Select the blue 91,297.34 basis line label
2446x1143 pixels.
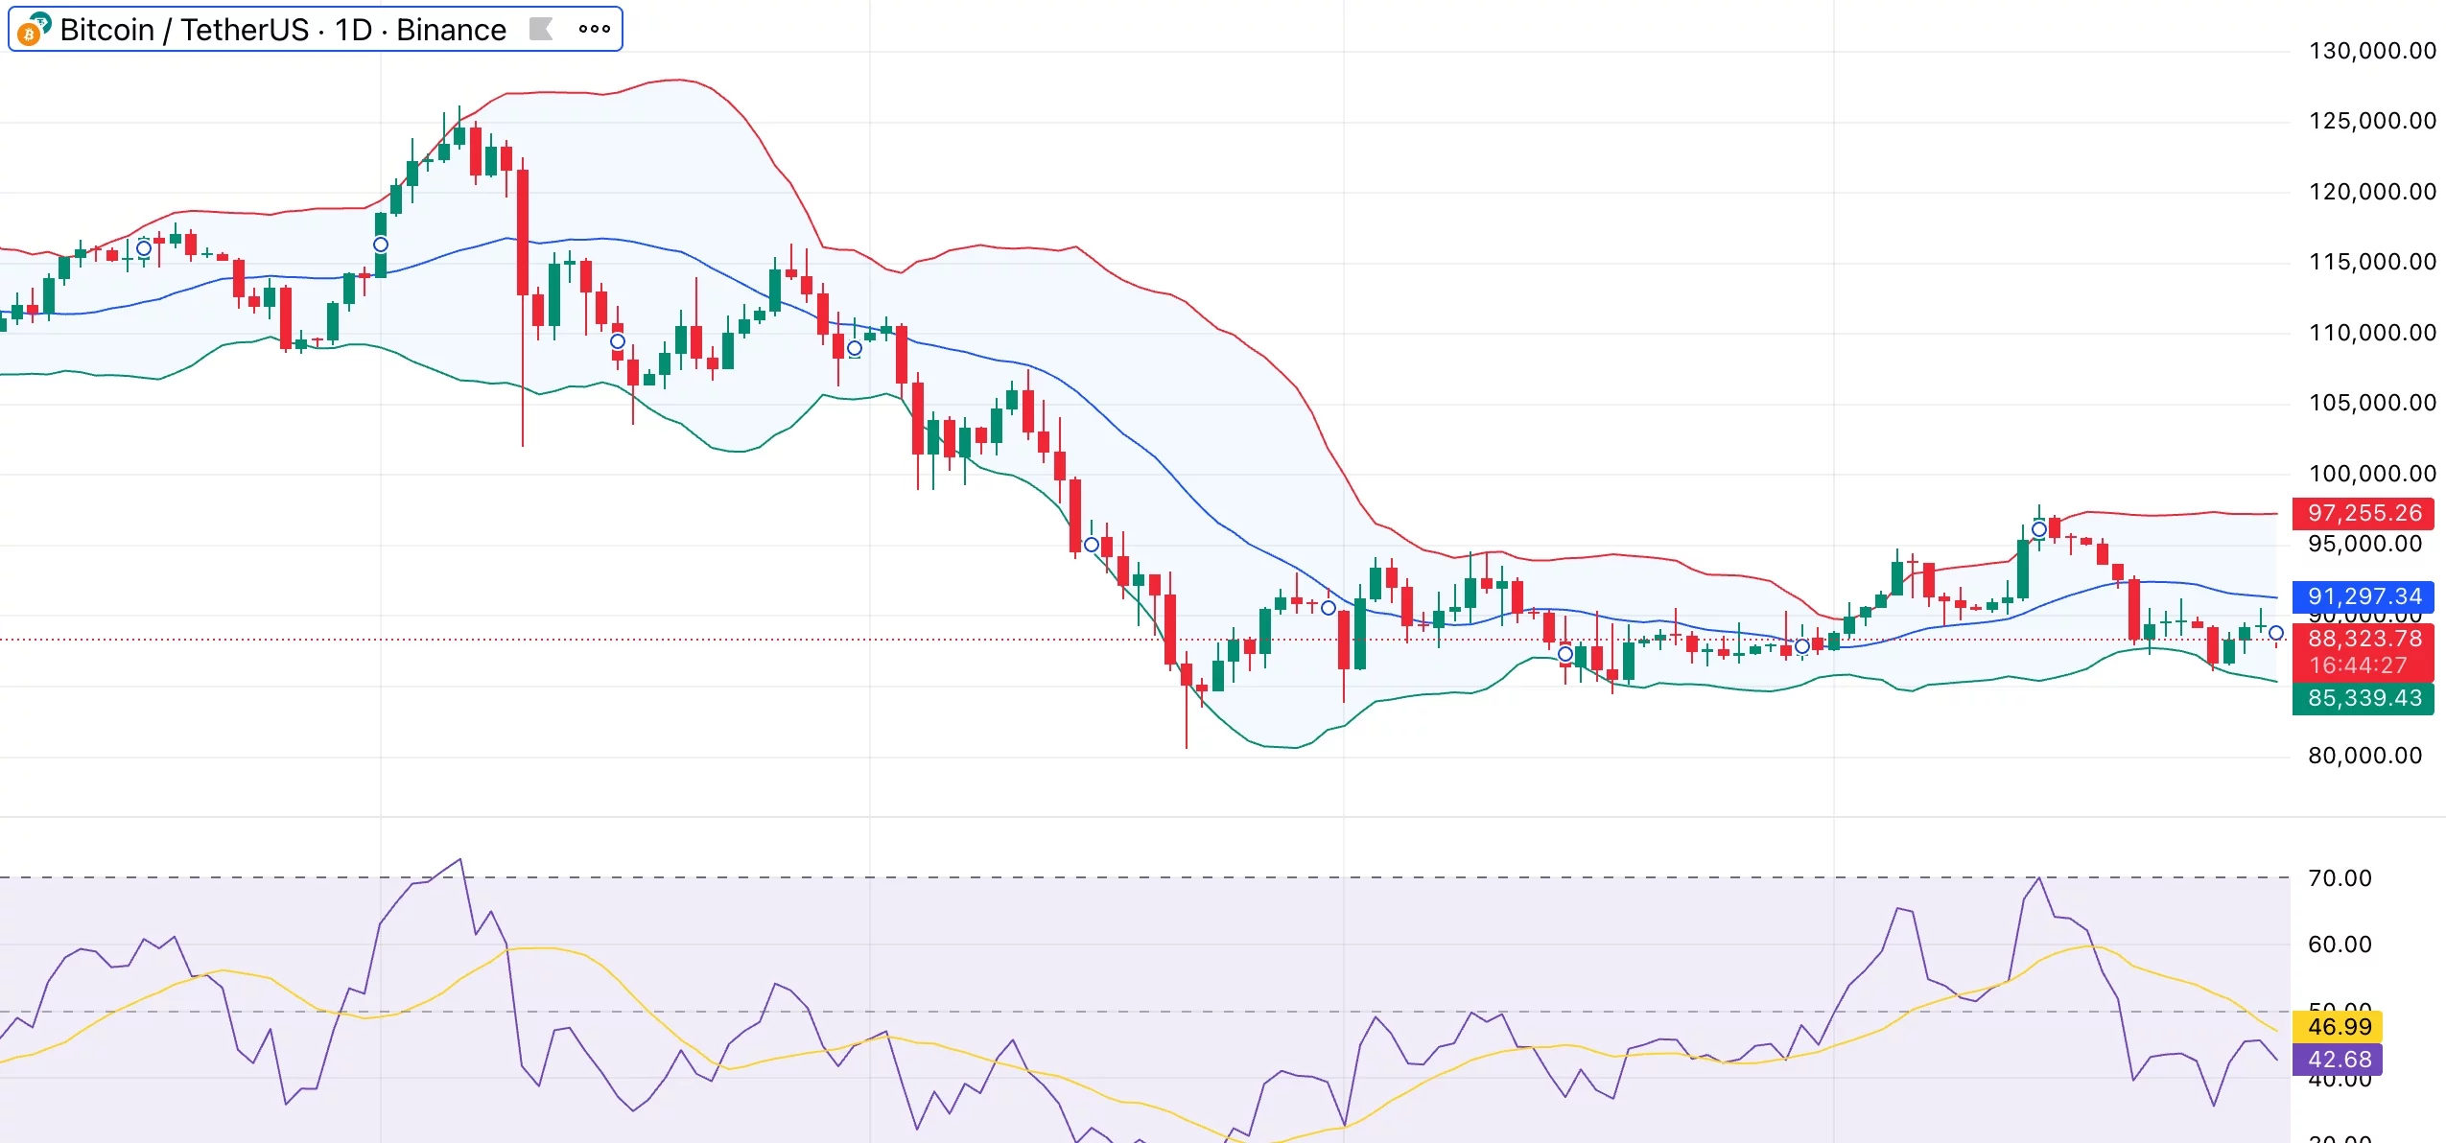click(x=2364, y=596)
